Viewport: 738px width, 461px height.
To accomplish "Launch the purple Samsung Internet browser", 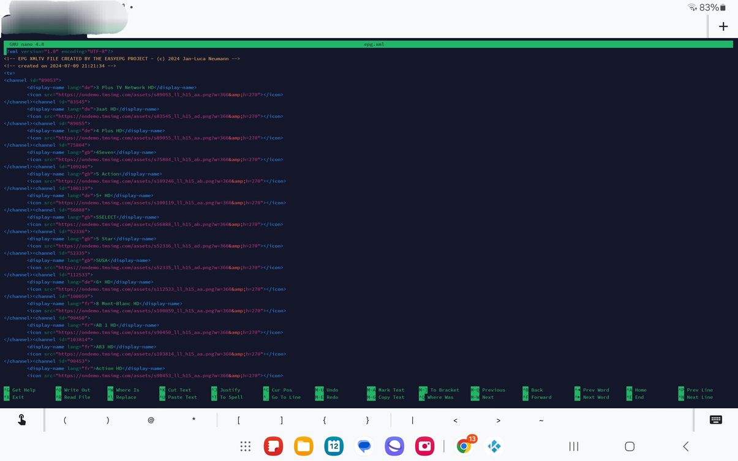I will pyautogui.click(x=394, y=446).
